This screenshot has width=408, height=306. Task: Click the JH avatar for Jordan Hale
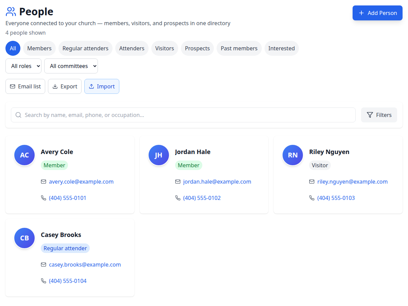click(159, 155)
